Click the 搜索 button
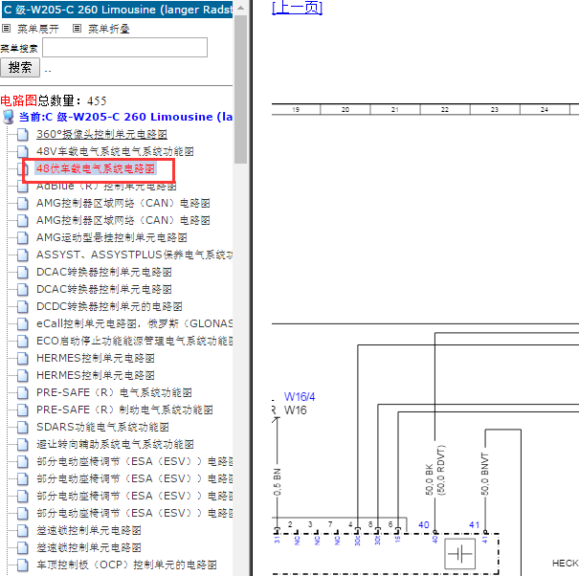579x576 pixels. pos(20,68)
